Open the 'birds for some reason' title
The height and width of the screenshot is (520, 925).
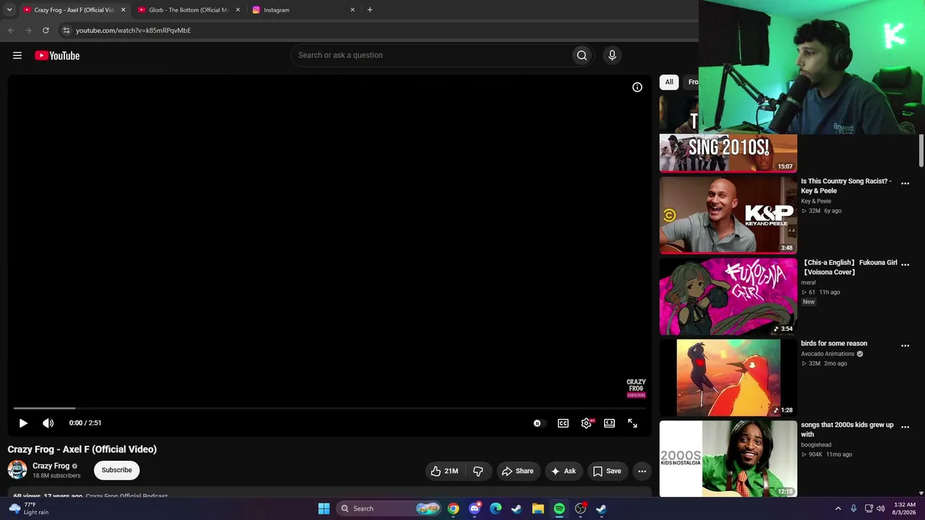[x=834, y=344]
